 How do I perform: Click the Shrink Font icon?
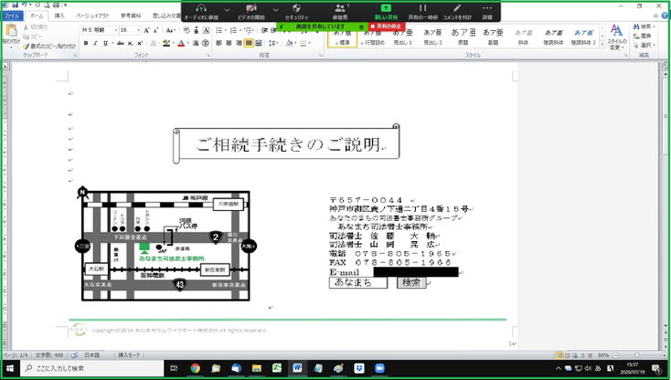(x=155, y=30)
